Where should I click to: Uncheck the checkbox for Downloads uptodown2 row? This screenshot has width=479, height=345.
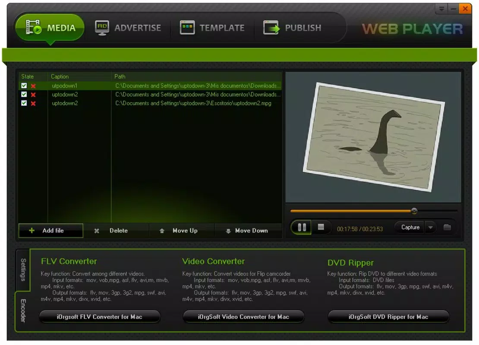tap(24, 94)
